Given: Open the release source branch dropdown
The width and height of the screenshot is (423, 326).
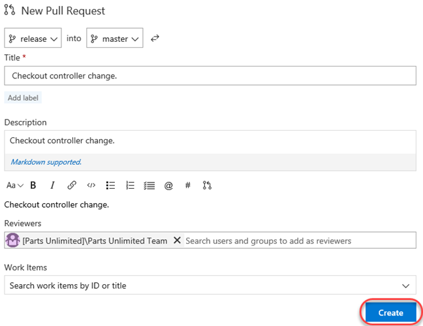Looking at the screenshot, I should [33, 38].
